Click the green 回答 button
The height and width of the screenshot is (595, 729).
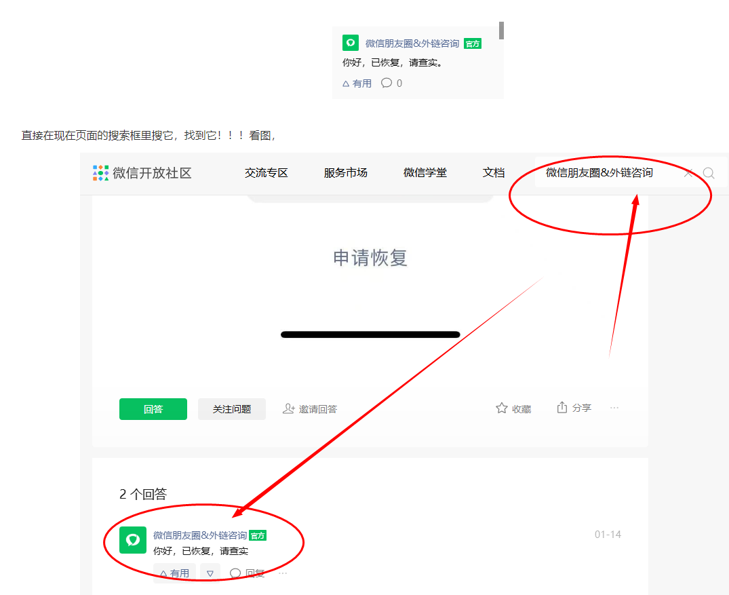(153, 409)
